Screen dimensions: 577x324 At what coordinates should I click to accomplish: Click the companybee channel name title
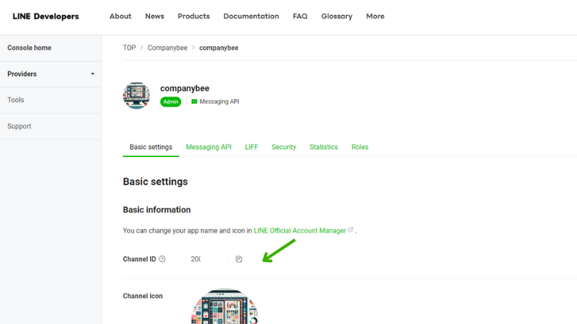click(185, 88)
